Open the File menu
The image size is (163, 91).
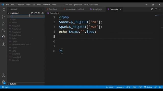7,5
